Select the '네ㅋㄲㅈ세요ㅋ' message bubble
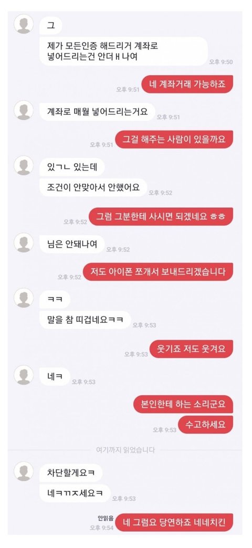 pyautogui.click(x=75, y=493)
